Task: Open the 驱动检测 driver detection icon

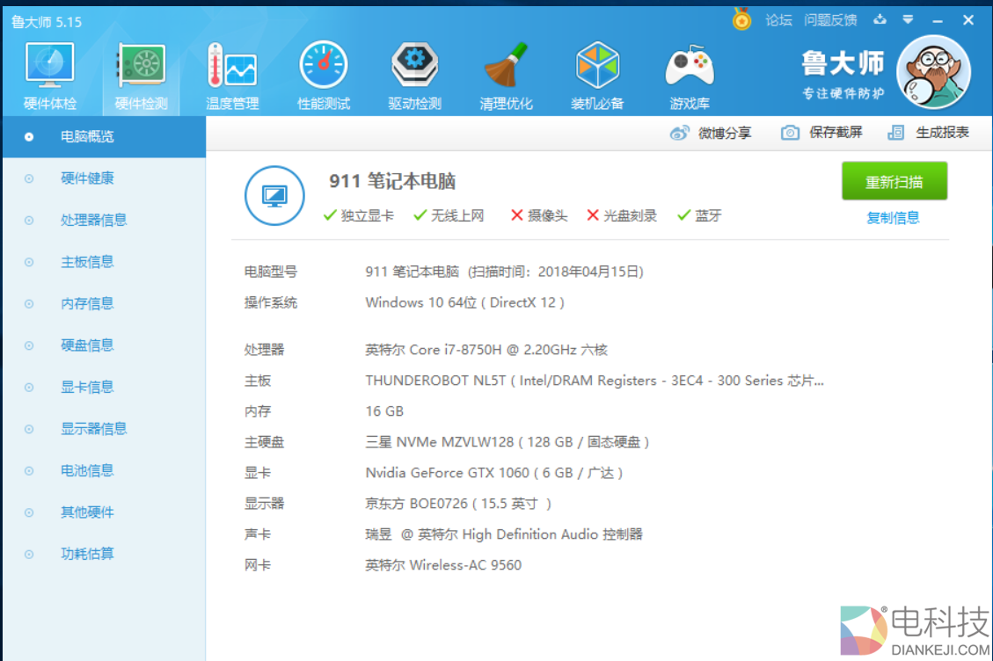Action: point(414,68)
